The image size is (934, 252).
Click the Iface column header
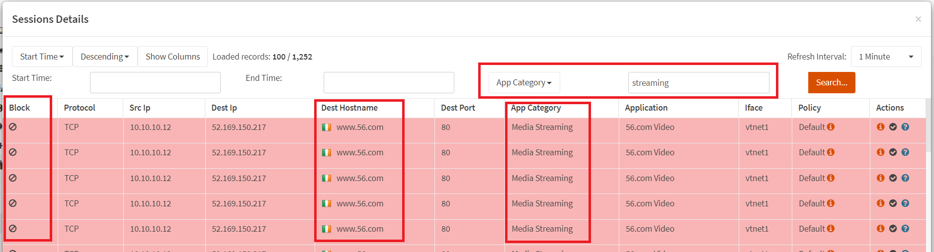tap(754, 108)
